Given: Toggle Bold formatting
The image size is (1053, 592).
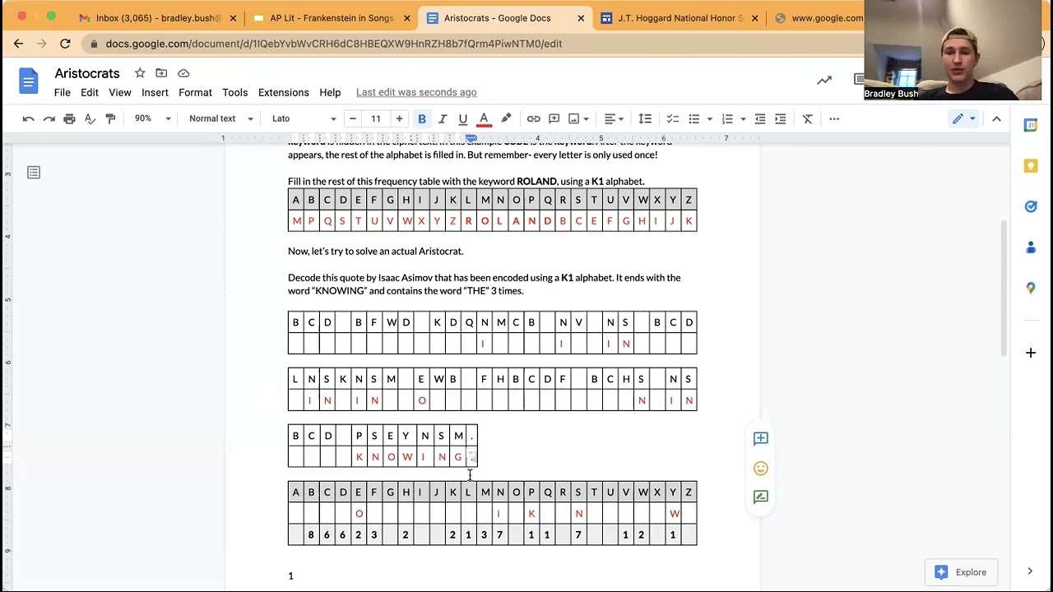Looking at the screenshot, I should [x=422, y=119].
